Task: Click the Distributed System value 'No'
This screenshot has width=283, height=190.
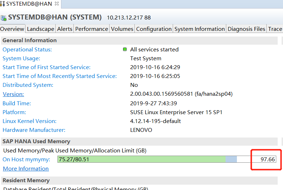Action: (x=134, y=85)
